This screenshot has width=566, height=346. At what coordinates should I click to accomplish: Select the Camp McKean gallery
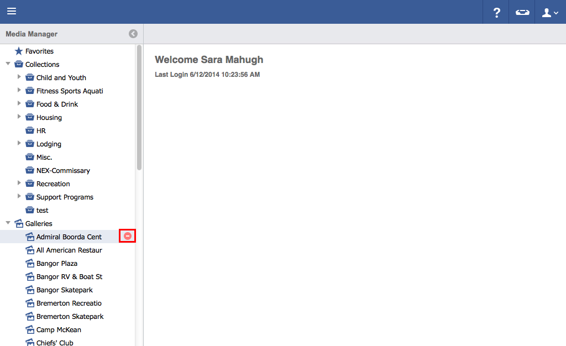(59, 329)
